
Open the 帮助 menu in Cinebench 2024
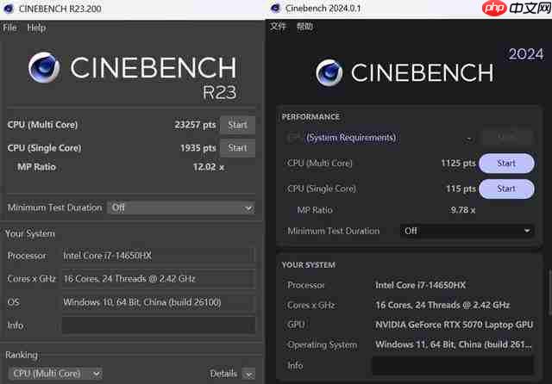click(x=304, y=27)
